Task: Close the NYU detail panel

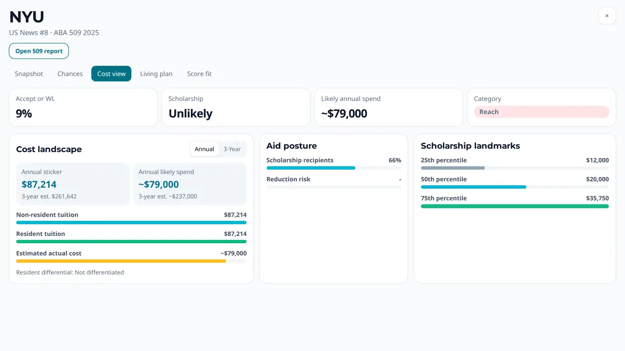Action: pos(607,16)
